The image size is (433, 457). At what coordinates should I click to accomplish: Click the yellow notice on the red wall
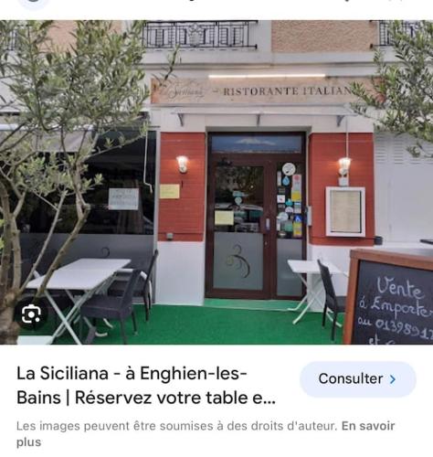(170, 191)
